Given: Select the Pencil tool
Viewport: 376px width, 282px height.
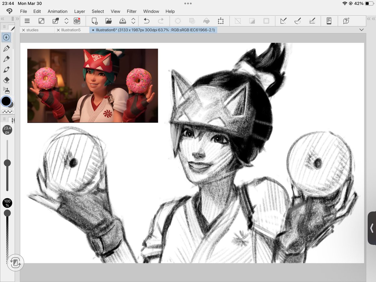Looking at the screenshot, I should tap(6, 59).
